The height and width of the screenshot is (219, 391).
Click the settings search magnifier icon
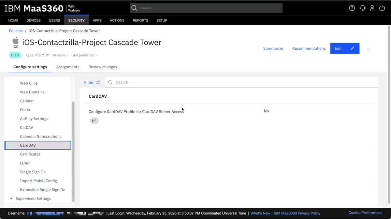pyautogui.click(x=110, y=82)
